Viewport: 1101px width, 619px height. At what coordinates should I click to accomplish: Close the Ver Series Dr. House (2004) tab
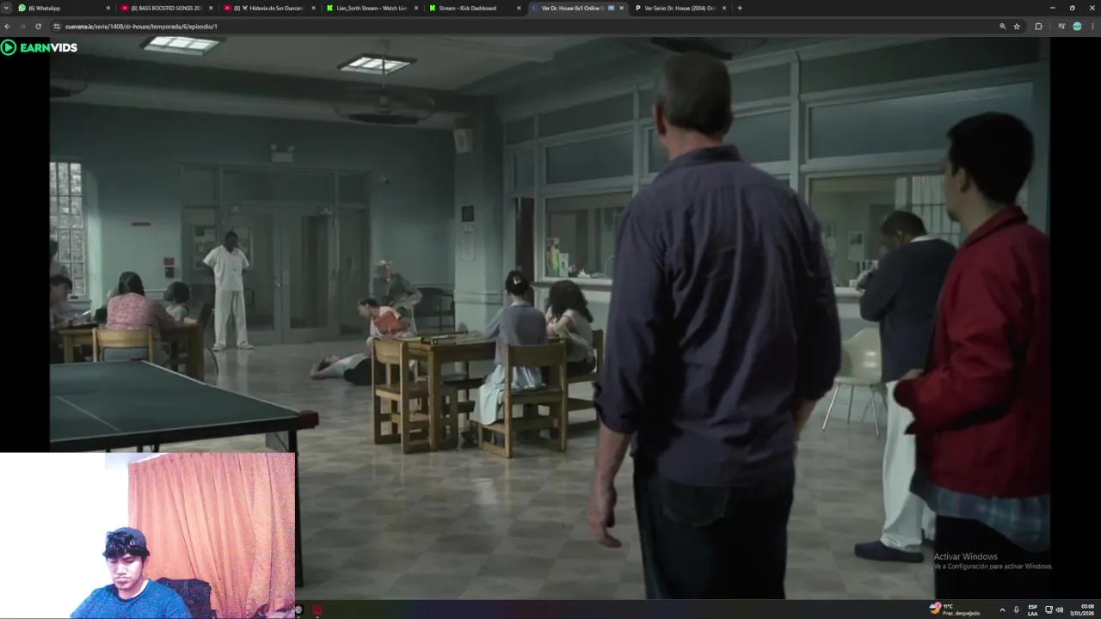(724, 8)
